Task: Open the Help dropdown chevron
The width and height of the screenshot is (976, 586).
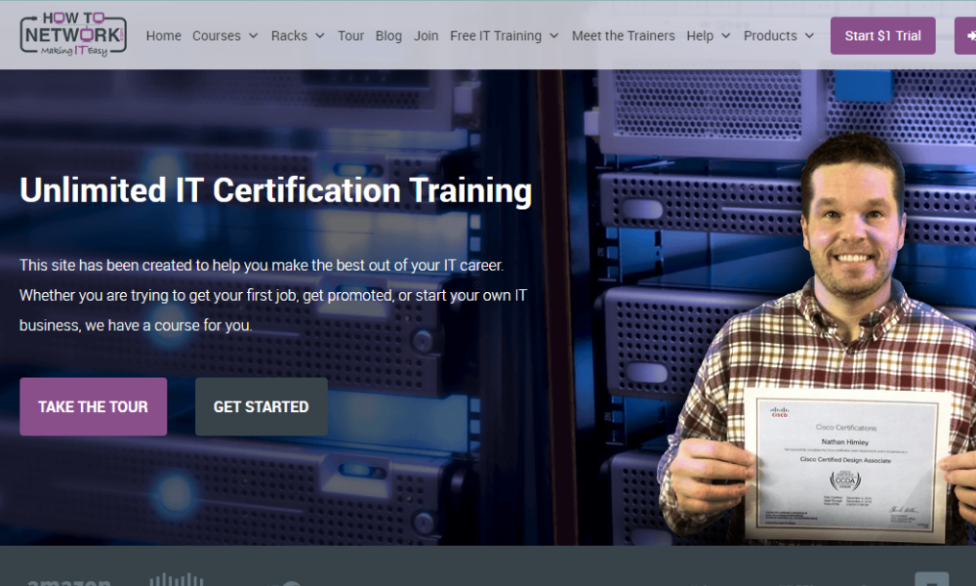Action: pos(725,36)
